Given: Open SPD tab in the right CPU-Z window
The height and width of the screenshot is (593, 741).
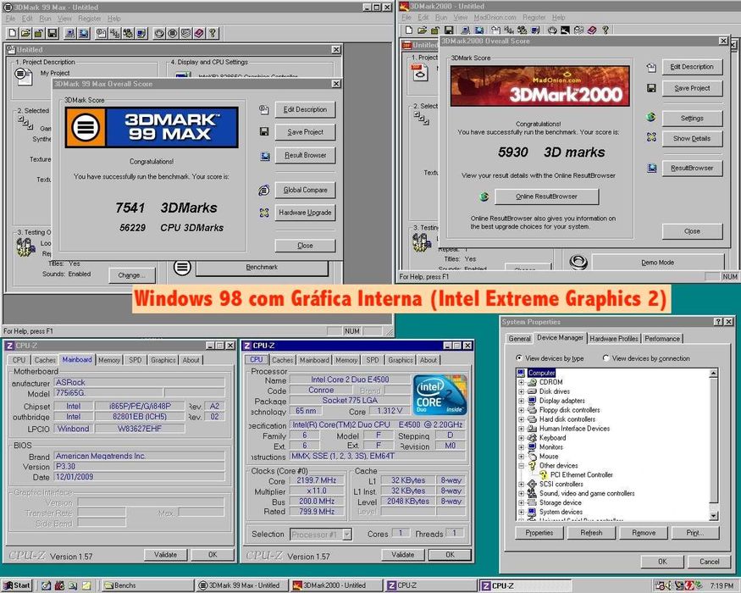Looking at the screenshot, I should point(373,360).
